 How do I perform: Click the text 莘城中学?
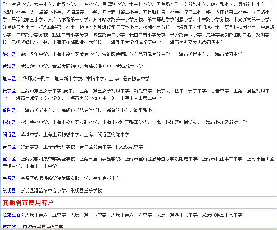point(30,135)
